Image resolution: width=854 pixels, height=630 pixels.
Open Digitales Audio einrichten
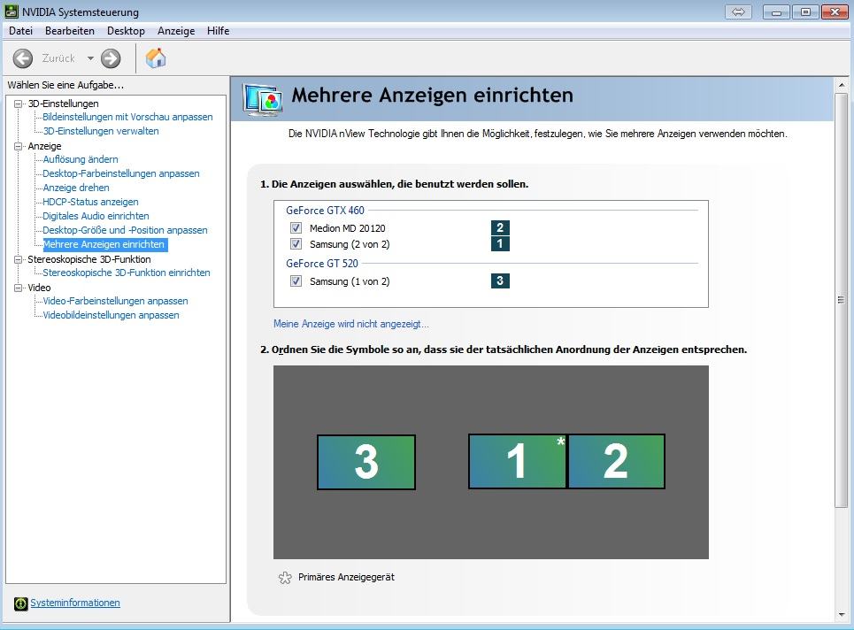point(96,216)
